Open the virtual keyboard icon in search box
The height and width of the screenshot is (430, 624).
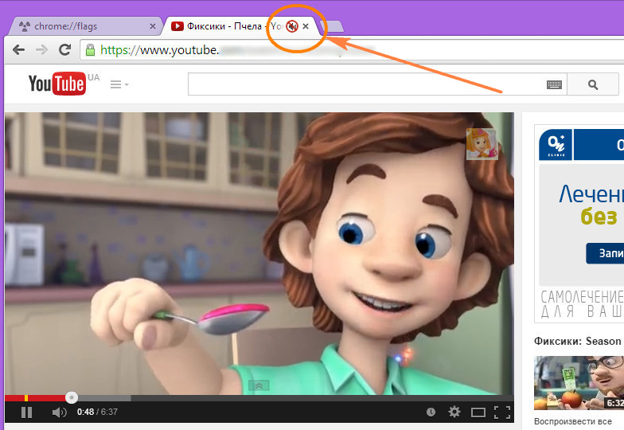pyautogui.click(x=554, y=84)
